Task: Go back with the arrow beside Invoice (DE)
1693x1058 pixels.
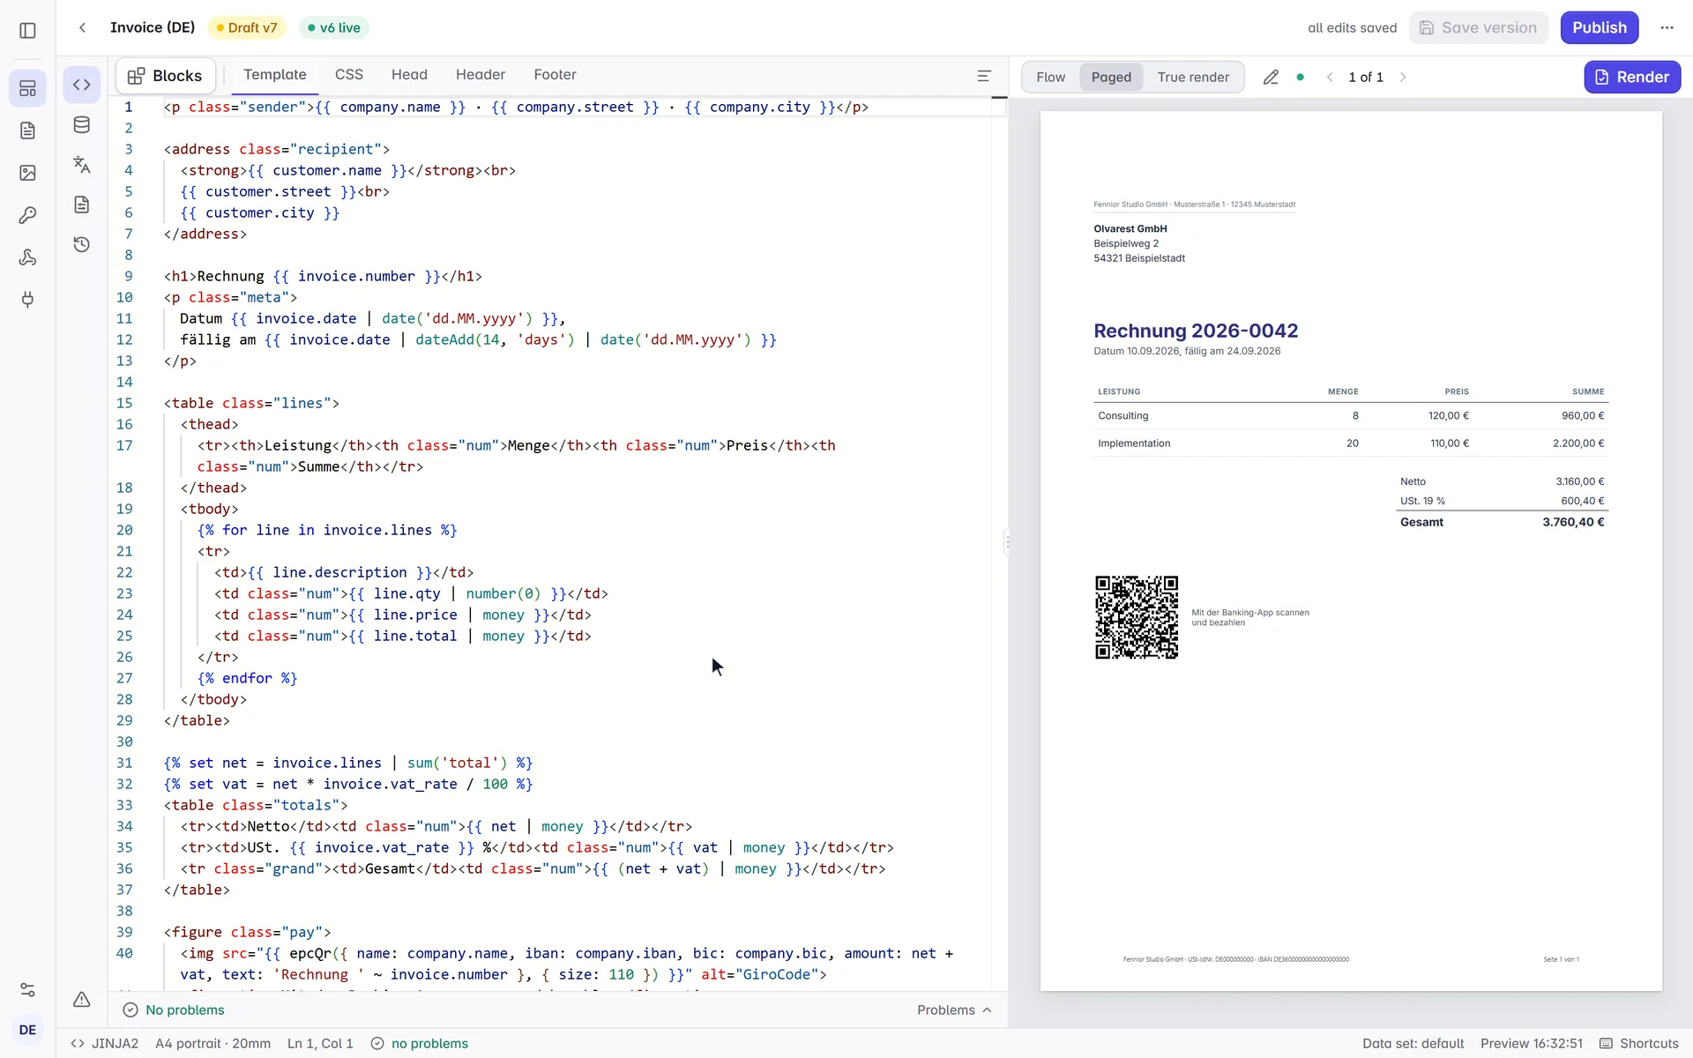Action: coord(82,27)
